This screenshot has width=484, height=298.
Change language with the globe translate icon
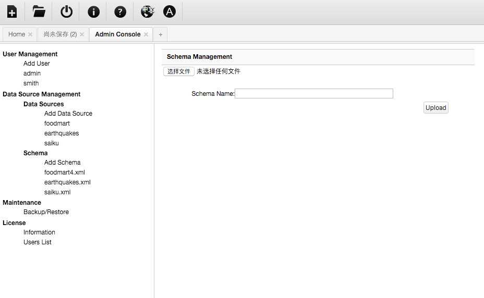147,12
